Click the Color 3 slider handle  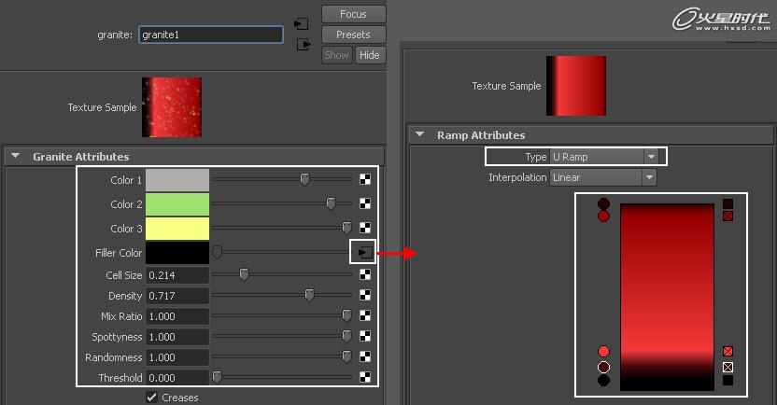pos(346,228)
